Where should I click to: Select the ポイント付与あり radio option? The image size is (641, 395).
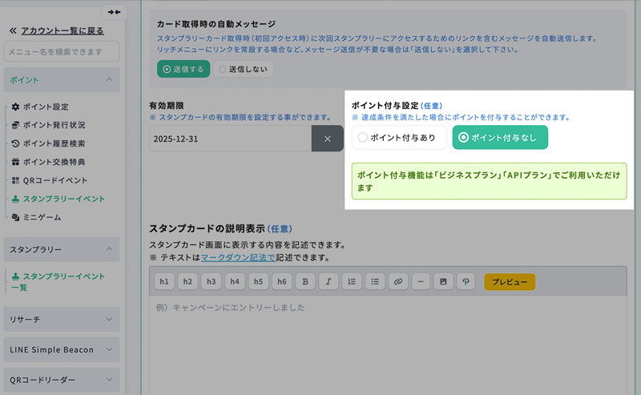point(399,138)
